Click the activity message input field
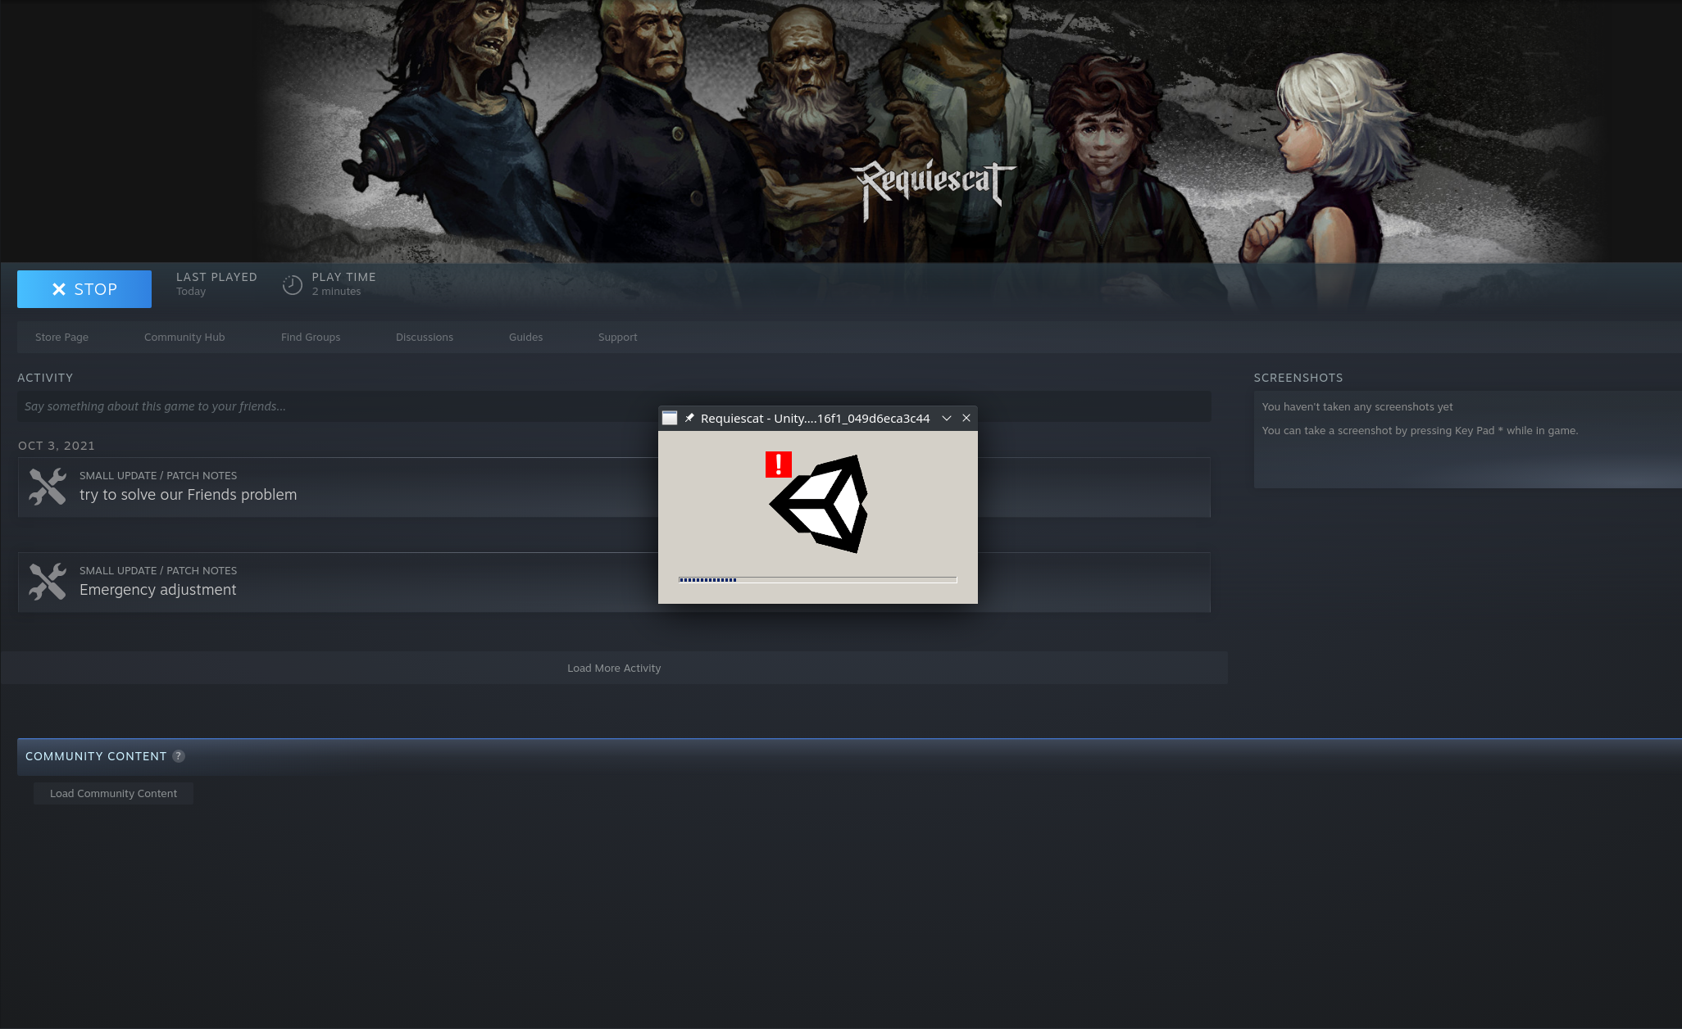 614,406
